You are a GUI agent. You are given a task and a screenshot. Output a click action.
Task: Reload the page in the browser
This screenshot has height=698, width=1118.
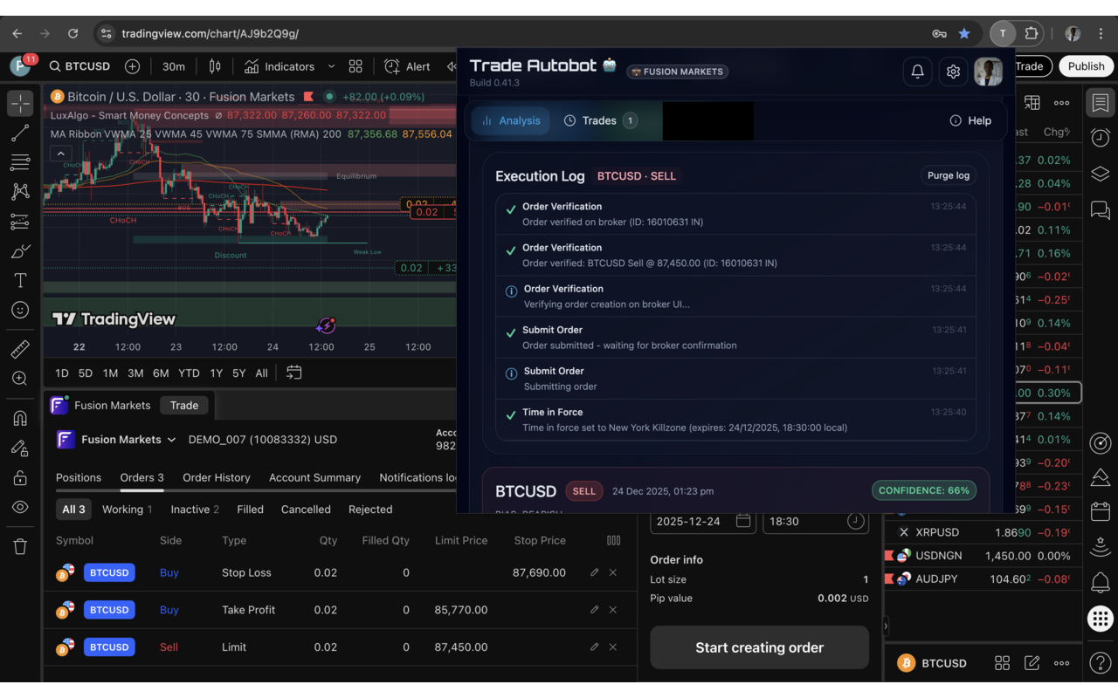click(x=72, y=33)
